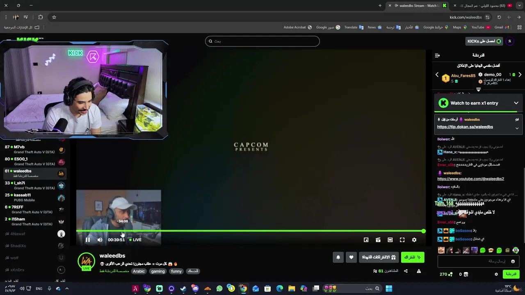This screenshot has height=295, width=525.
Task: Show previous top gifters arrow
Action: 437,75
